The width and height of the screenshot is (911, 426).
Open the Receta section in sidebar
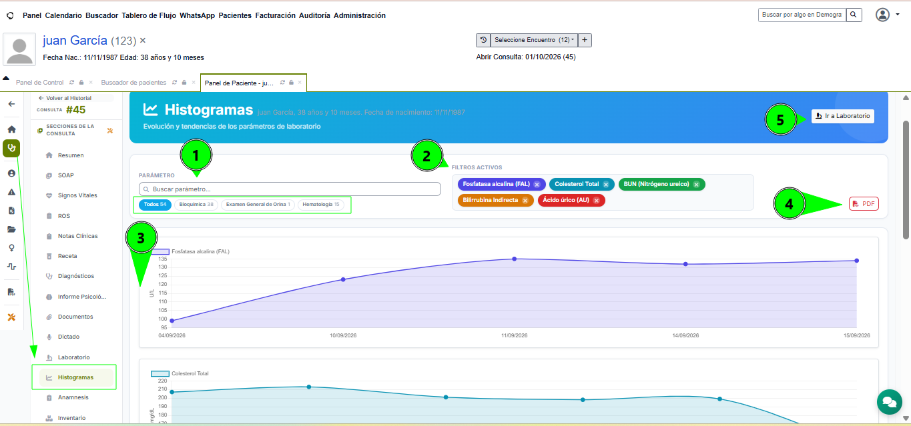pyautogui.click(x=67, y=256)
